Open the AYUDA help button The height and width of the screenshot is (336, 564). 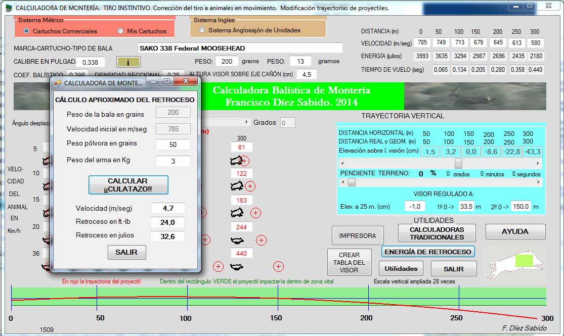(x=515, y=231)
